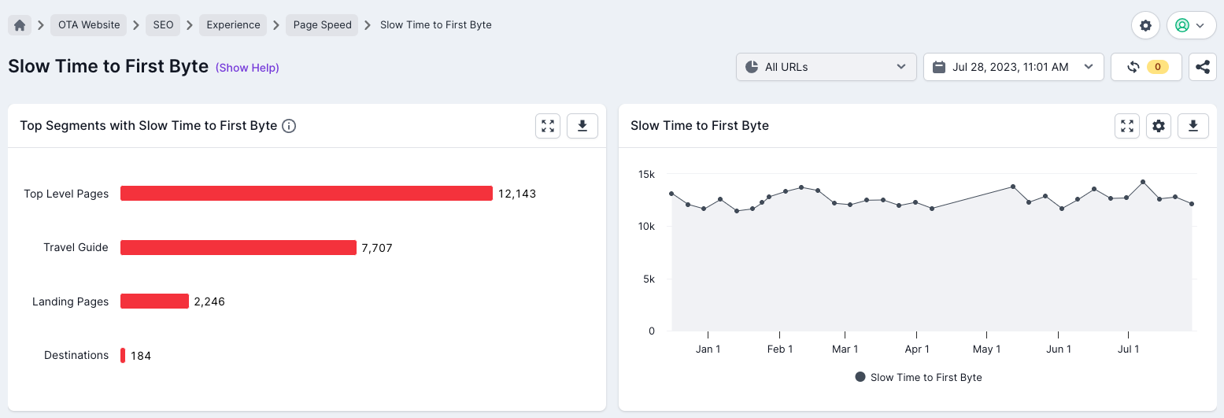
Task: Click the 10k y-axis label
Action: (x=646, y=226)
